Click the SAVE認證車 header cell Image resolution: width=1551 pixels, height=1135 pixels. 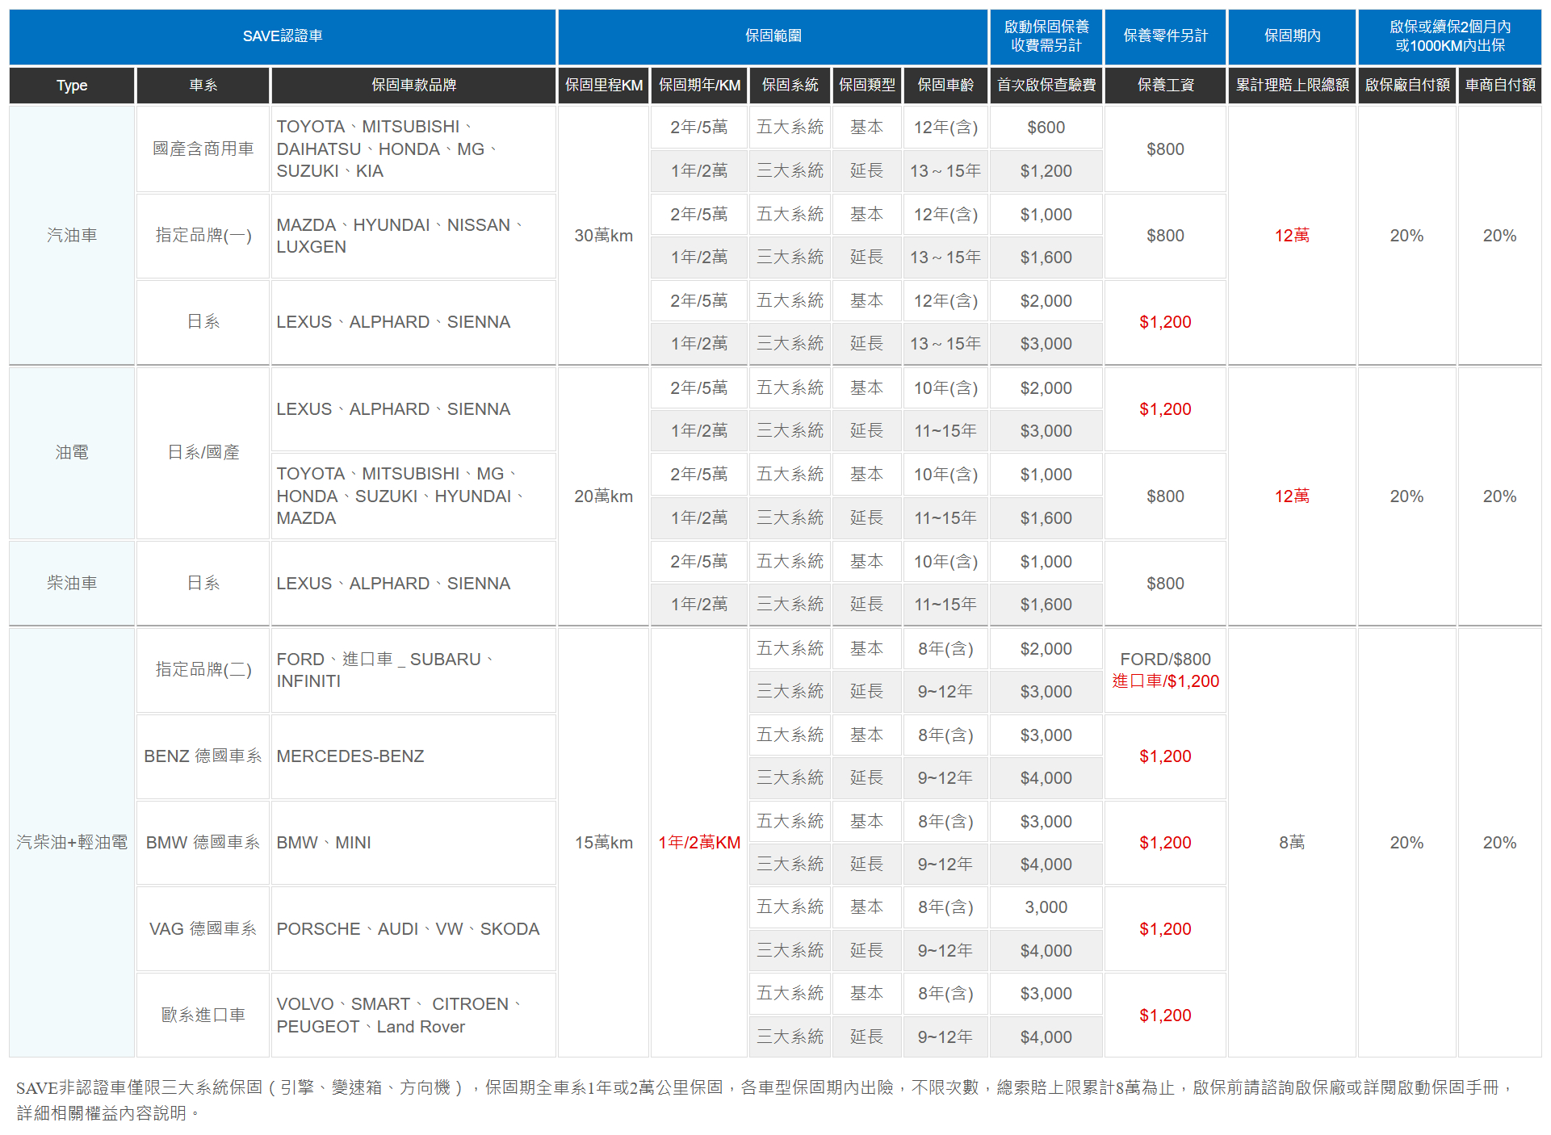click(283, 36)
